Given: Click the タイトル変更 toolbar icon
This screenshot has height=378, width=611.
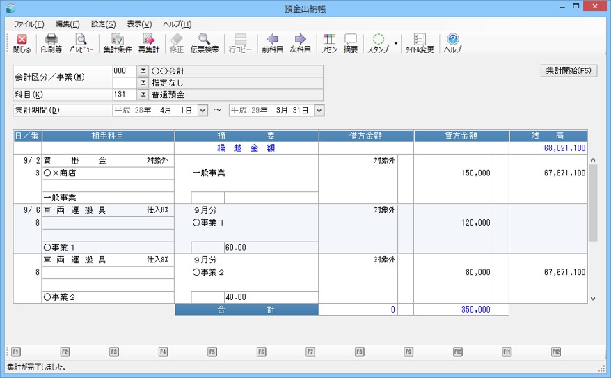Looking at the screenshot, I should tap(420, 43).
